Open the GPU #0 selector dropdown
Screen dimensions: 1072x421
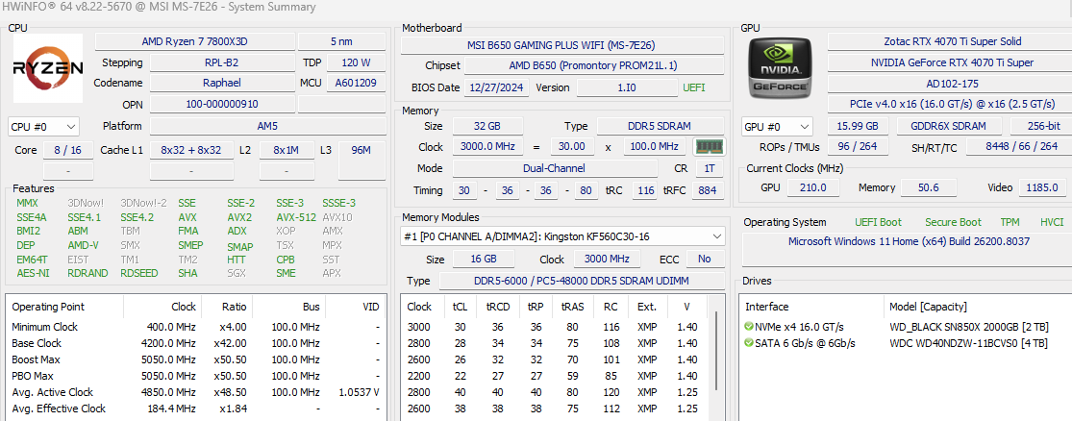pos(778,127)
